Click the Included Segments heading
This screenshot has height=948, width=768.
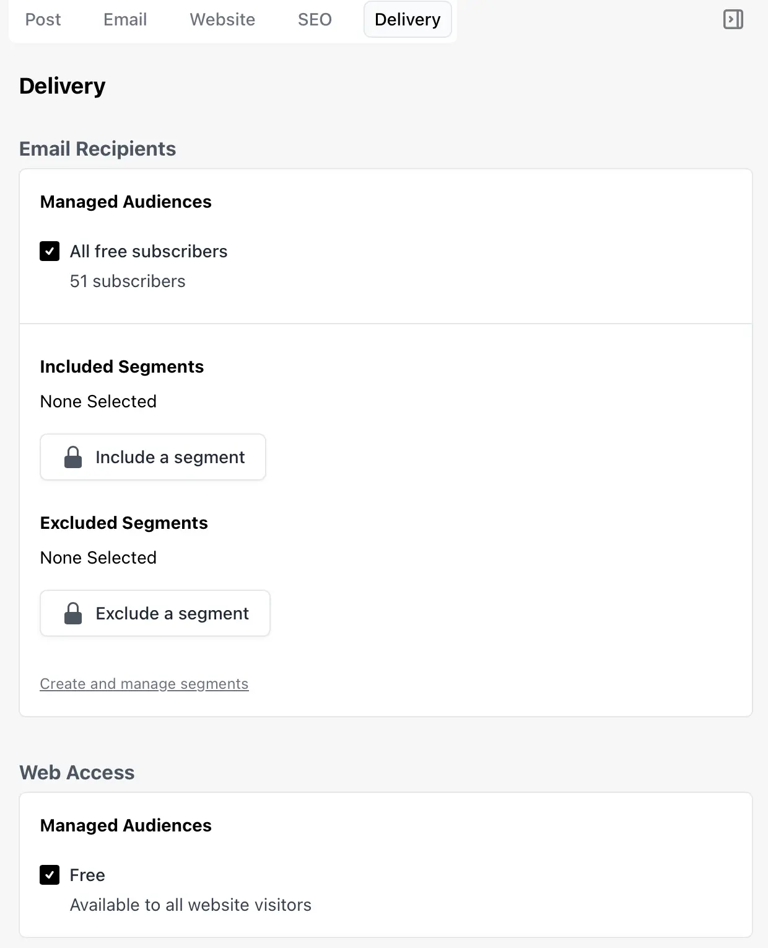click(122, 366)
